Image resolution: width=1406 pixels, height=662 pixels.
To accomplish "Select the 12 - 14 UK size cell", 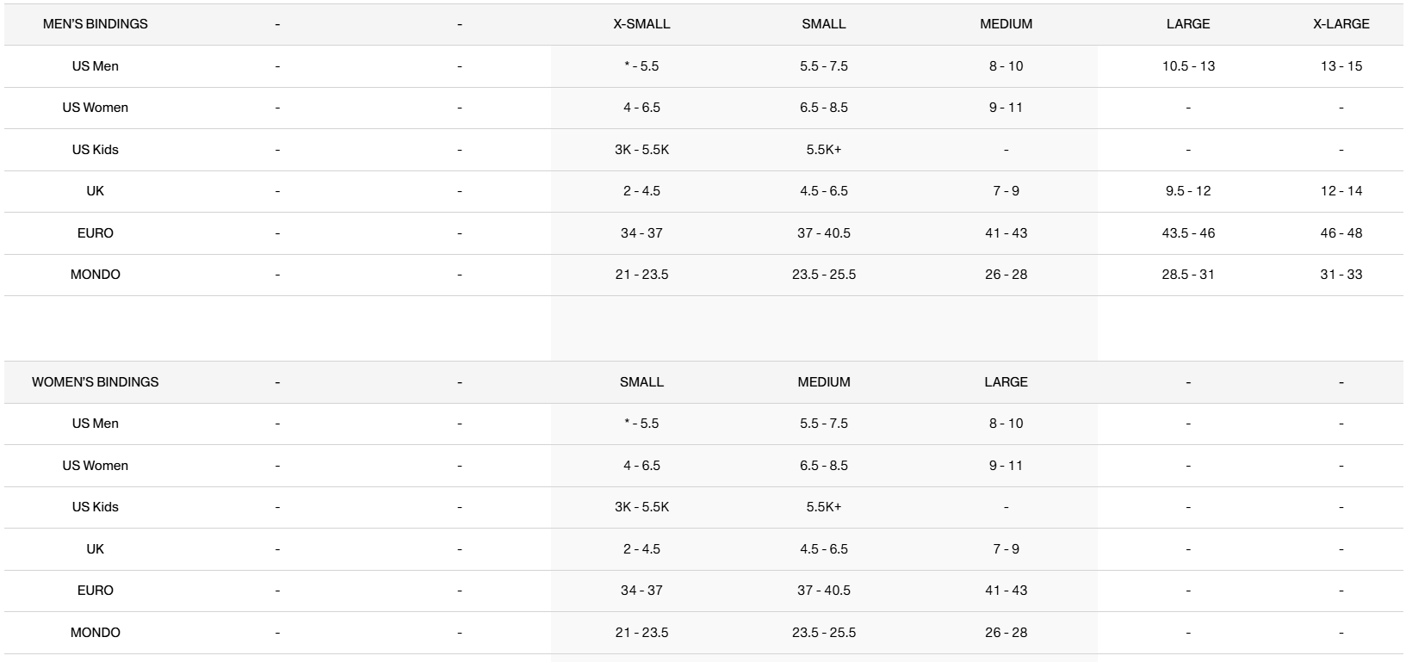I will tap(1341, 191).
